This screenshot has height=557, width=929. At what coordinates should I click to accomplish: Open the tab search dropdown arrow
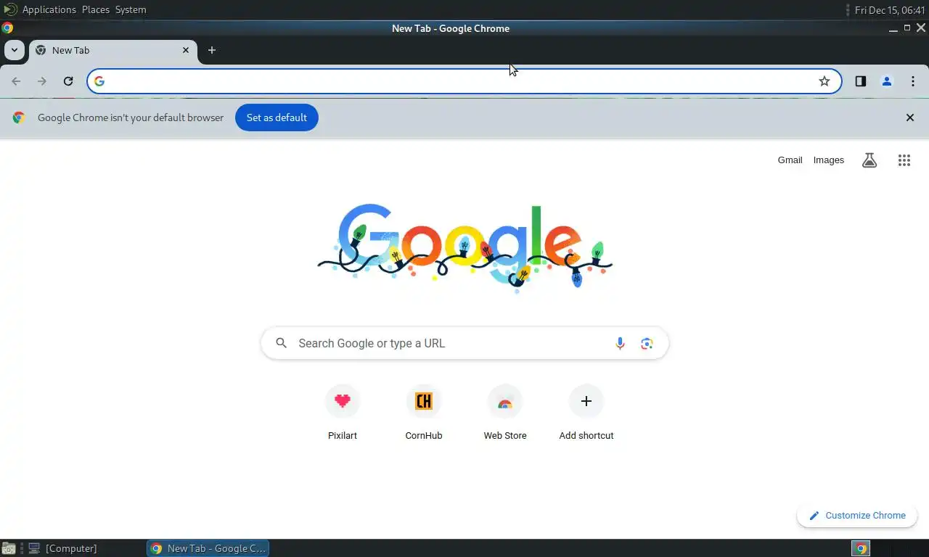click(15, 50)
